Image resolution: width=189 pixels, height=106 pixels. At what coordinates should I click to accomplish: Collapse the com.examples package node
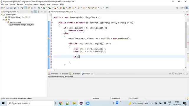pos(6,22)
